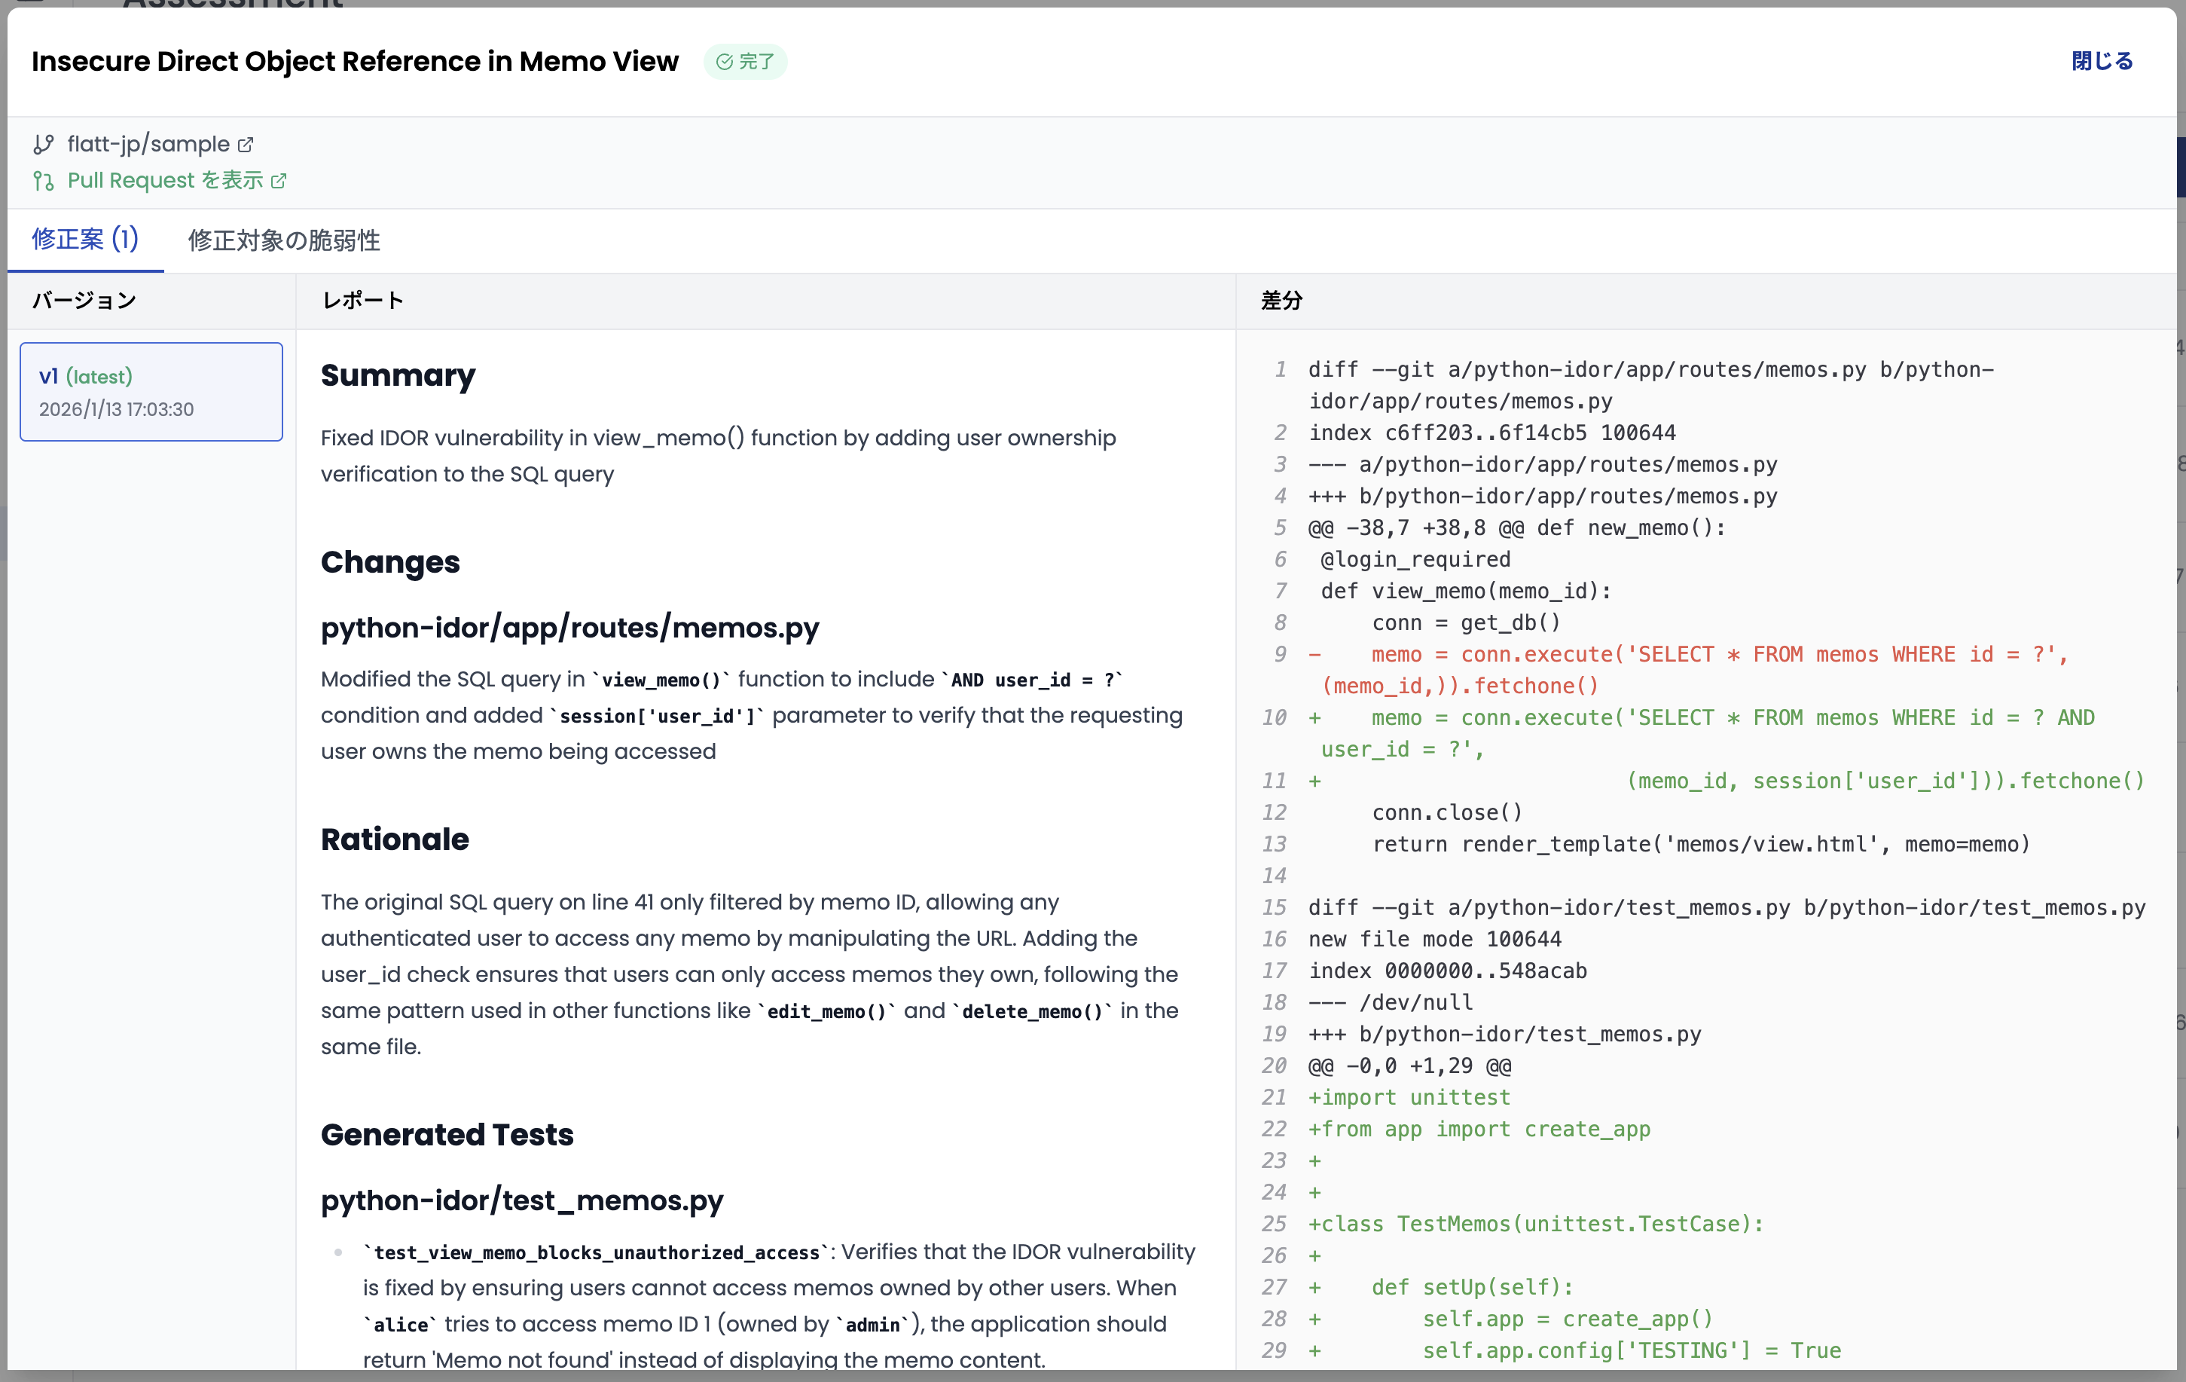
Task: Click diff line number 10
Action: point(1274,717)
